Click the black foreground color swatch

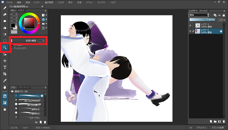13,25
